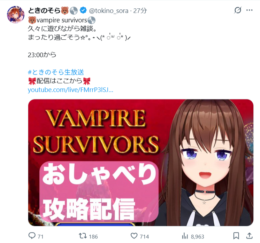Click display name ときのそら
The width and height of the screenshot is (260, 243).
click(44, 10)
